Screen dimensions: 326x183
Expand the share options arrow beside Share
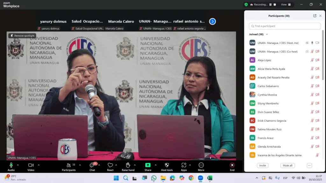tap(156, 165)
